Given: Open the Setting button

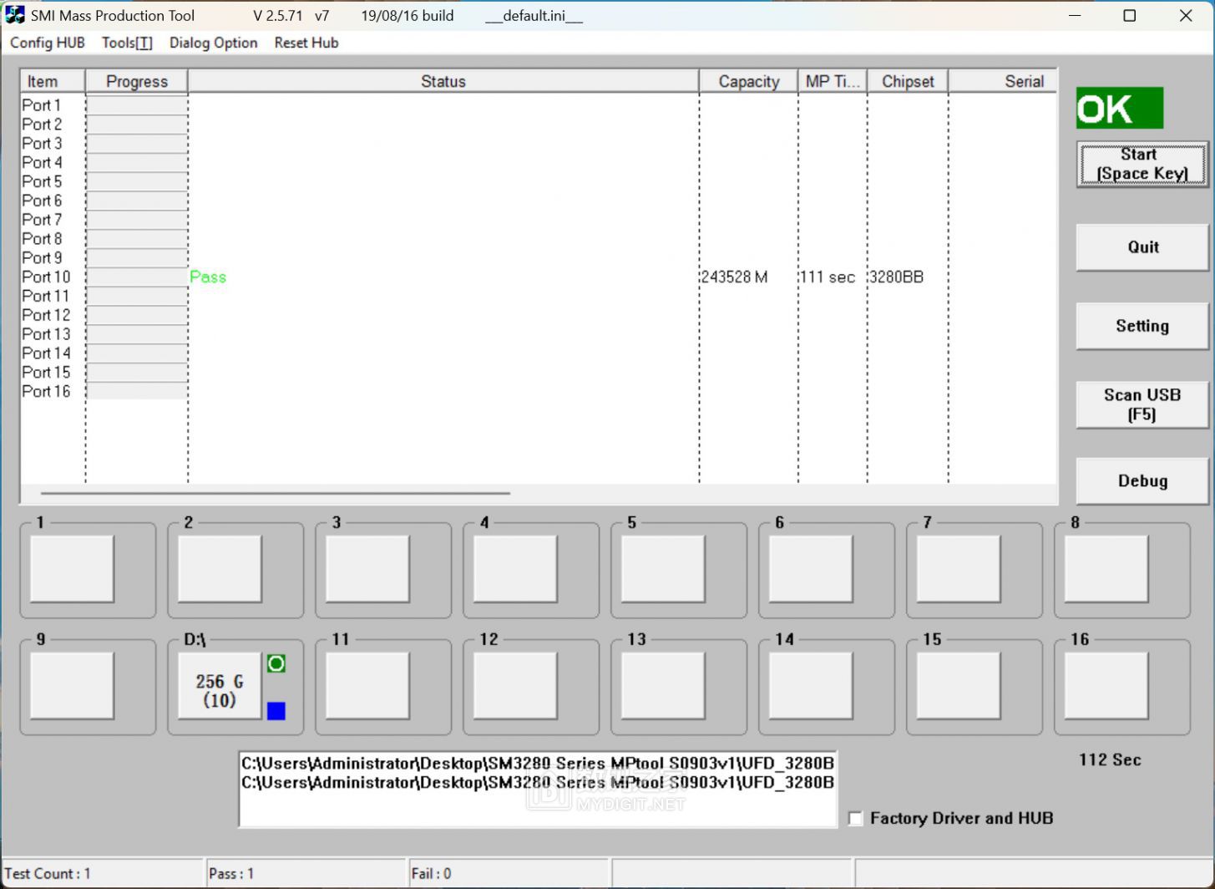Looking at the screenshot, I should (x=1142, y=326).
